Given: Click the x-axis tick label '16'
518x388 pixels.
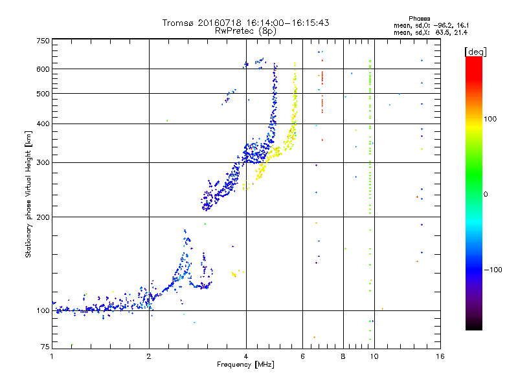Looking at the screenshot, I should click(440, 356).
